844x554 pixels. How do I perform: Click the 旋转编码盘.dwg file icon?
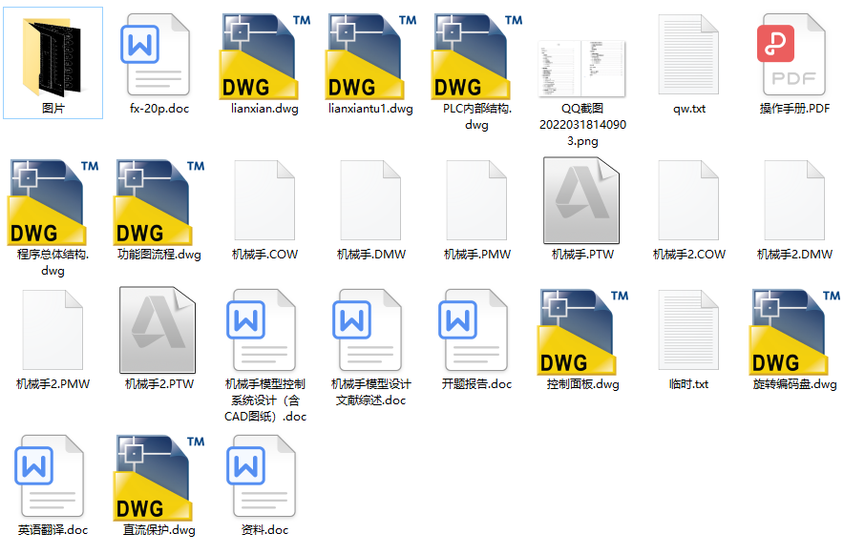795,332
